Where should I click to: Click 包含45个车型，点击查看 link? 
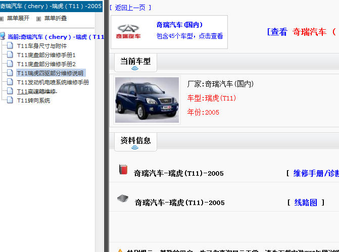pos(189,36)
